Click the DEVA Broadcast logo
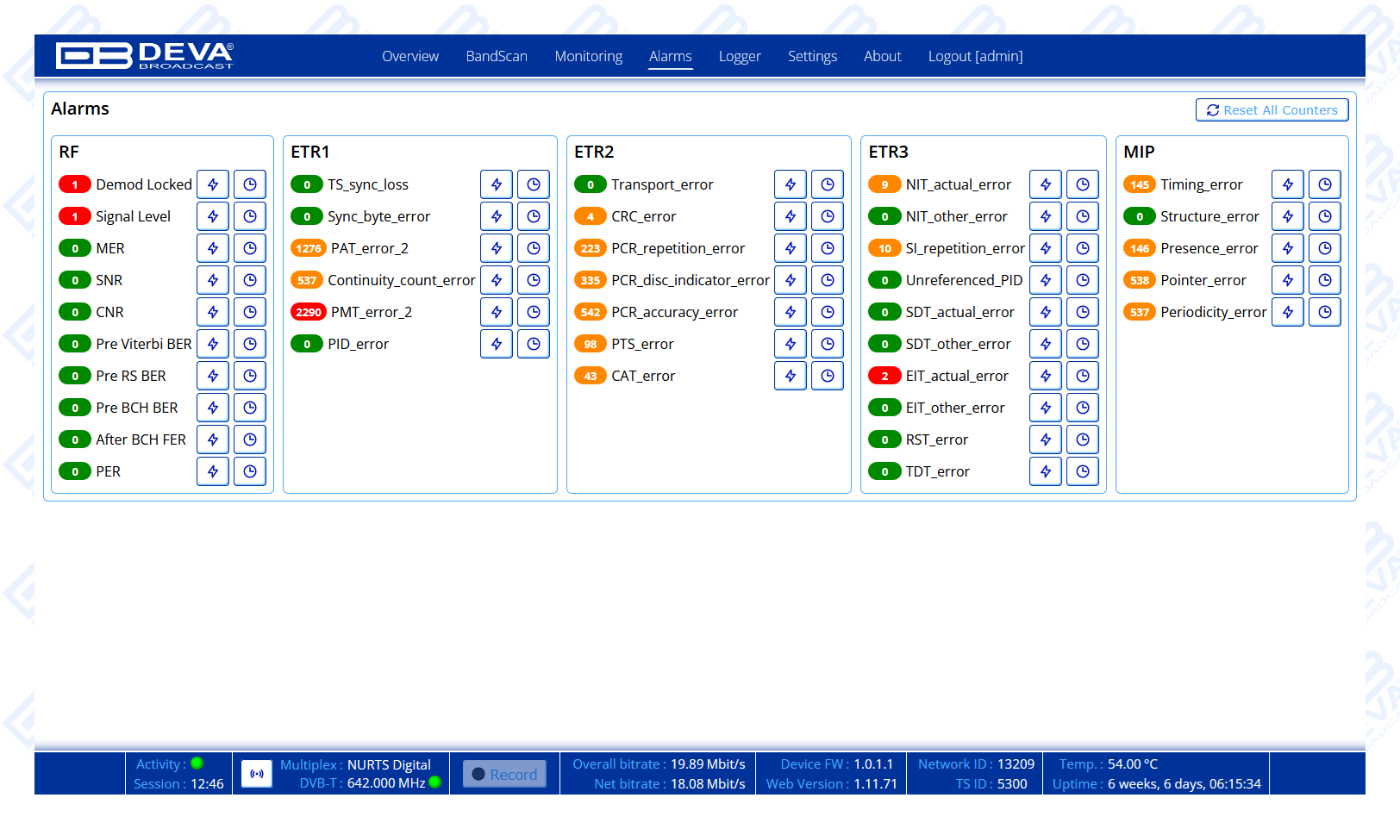This screenshot has width=1400, height=829. [x=145, y=56]
